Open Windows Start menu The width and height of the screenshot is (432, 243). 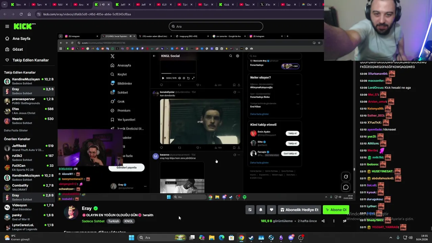tap(131, 238)
